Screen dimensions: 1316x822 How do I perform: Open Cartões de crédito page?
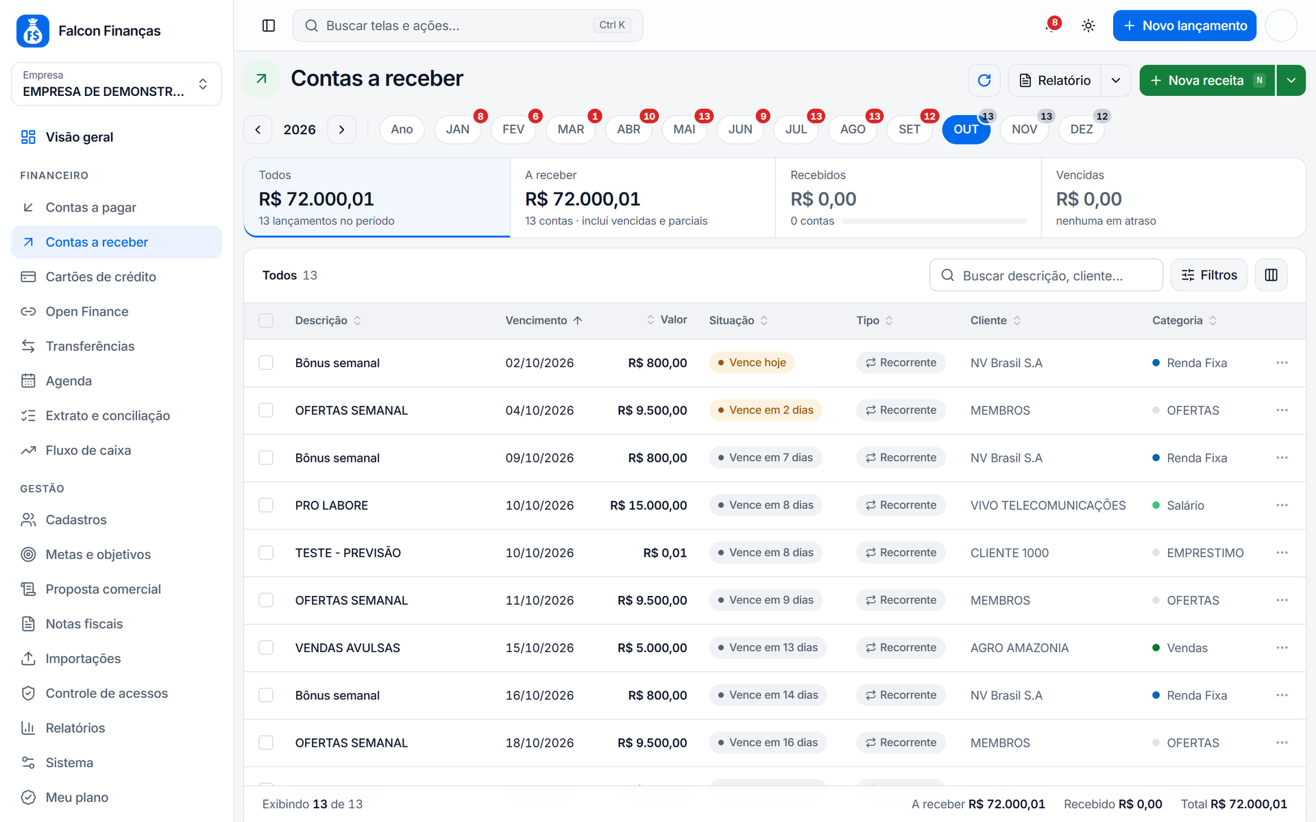[117, 277]
